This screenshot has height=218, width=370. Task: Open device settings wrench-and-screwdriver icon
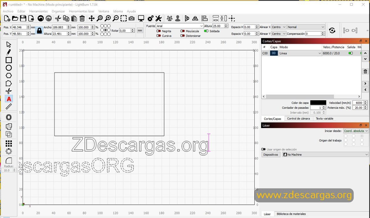(158, 19)
